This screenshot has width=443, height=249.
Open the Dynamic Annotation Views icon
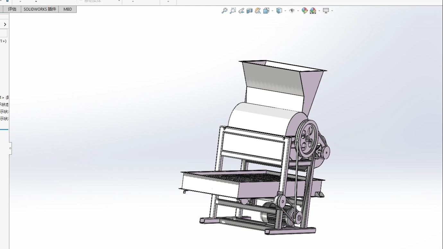point(258,11)
